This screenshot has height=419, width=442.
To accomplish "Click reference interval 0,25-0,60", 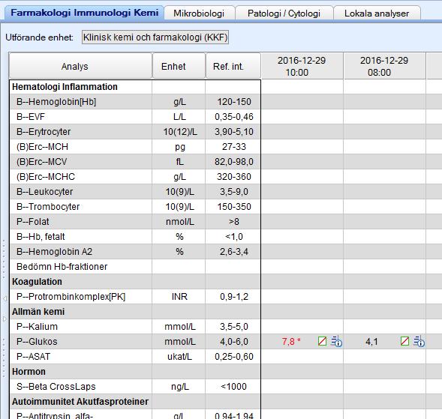I will [x=234, y=357].
